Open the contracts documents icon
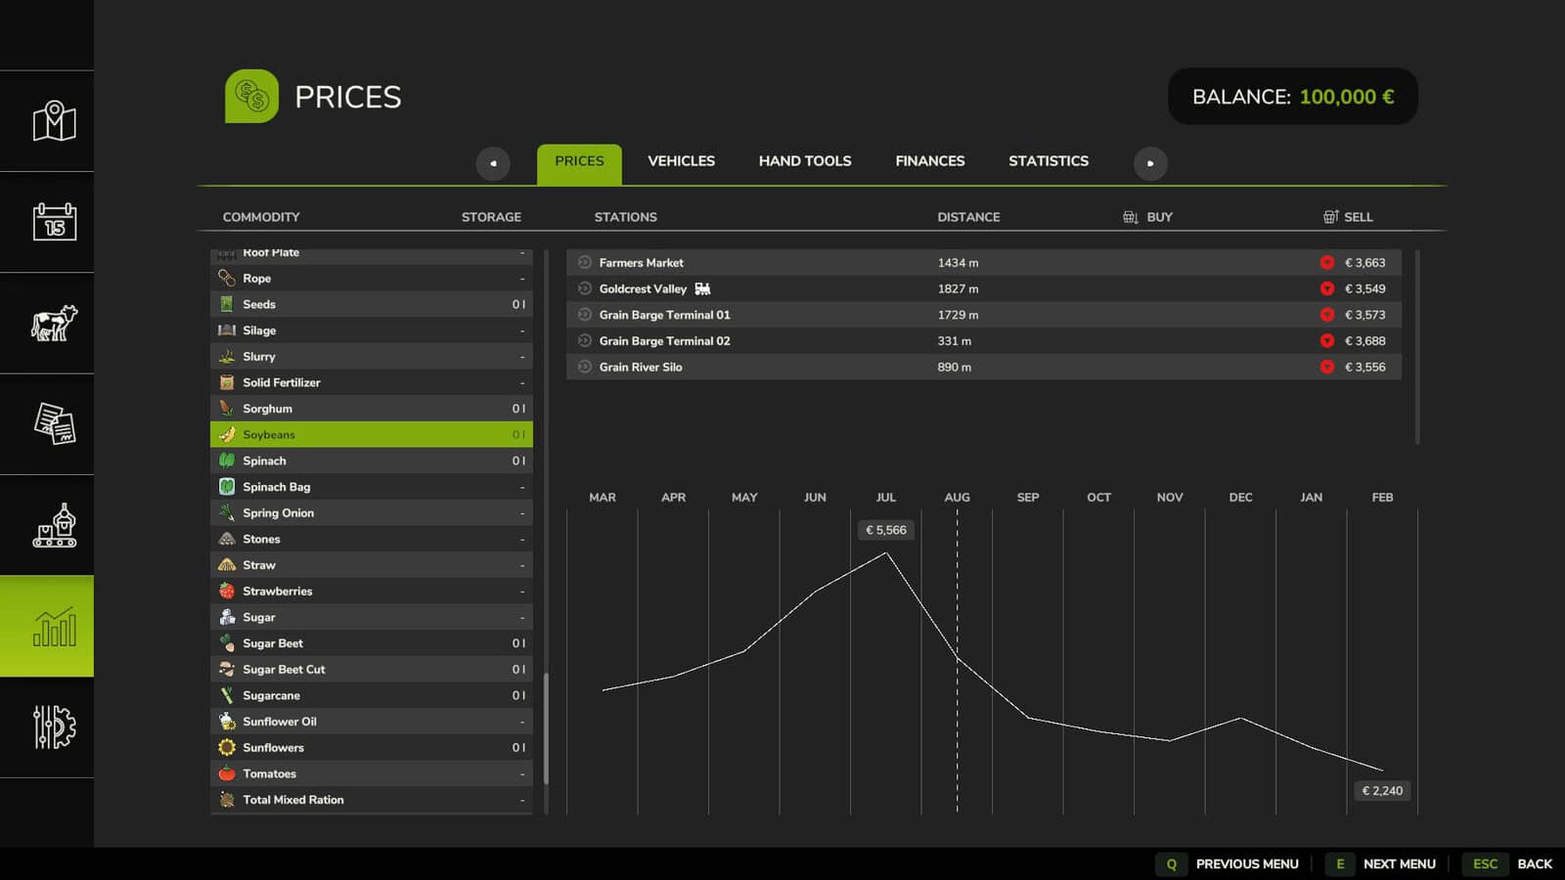The height and width of the screenshot is (880, 1565). click(x=54, y=424)
